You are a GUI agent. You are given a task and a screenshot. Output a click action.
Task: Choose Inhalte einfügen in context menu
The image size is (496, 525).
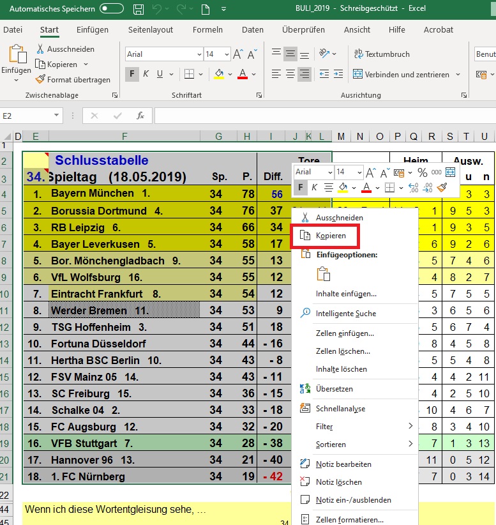355,294
